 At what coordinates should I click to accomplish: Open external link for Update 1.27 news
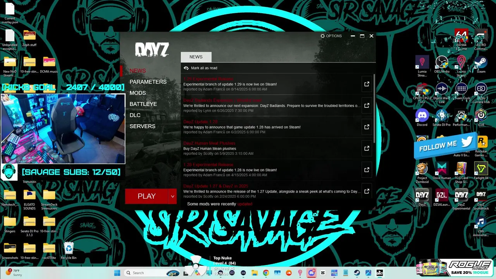coord(367,191)
